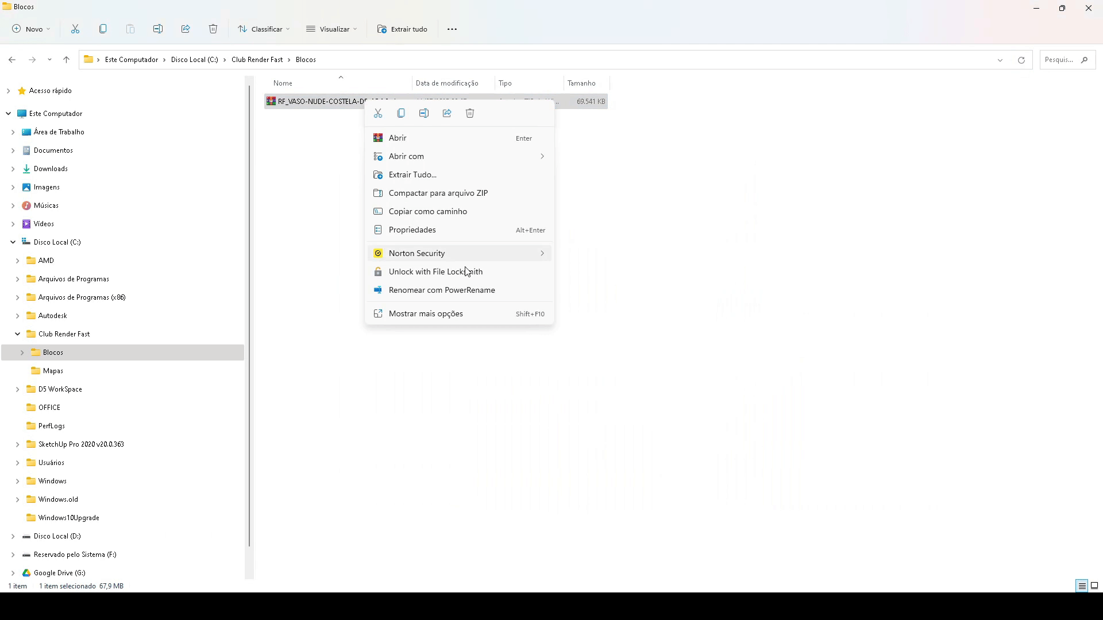Switch to large thumbnails view in status bar
Viewport: 1103px width, 620px height.
1094,586
